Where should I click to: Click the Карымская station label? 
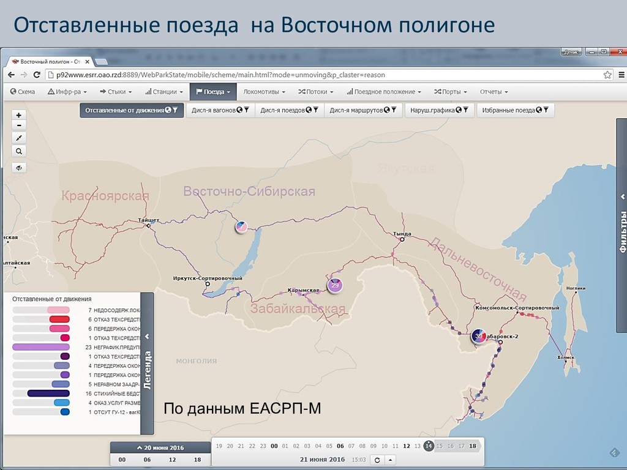pyautogui.click(x=304, y=290)
